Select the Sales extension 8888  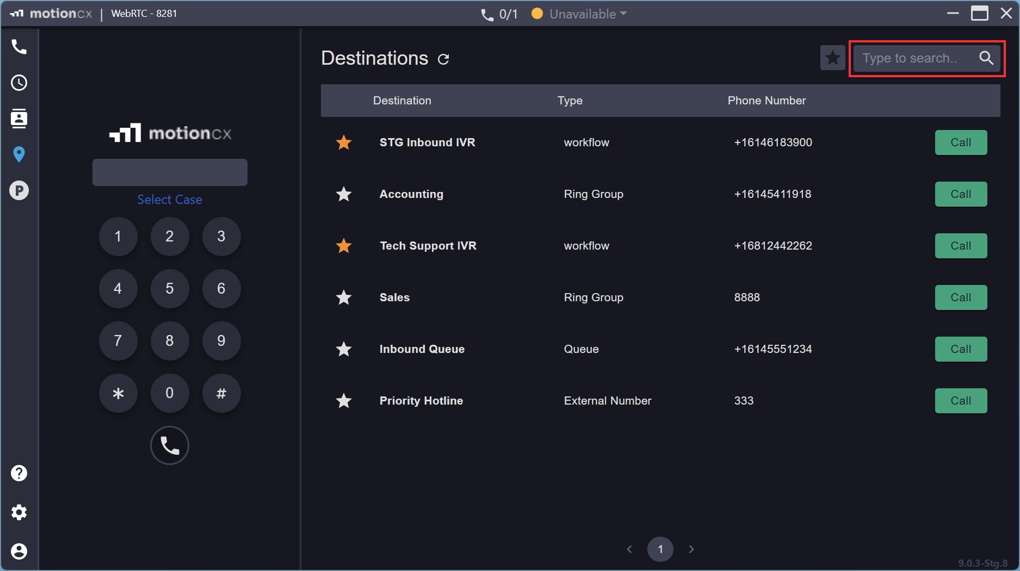point(747,297)
